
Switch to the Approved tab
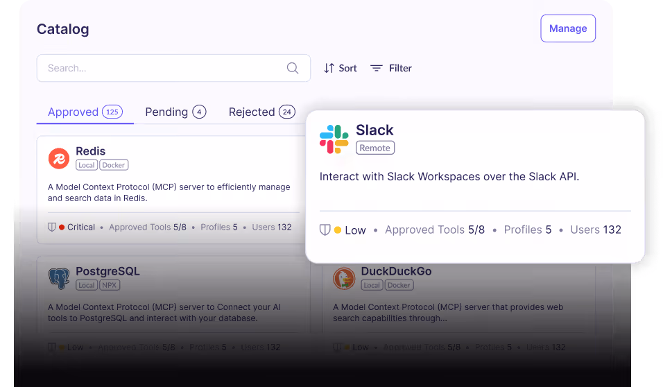(x=85, y=112)
